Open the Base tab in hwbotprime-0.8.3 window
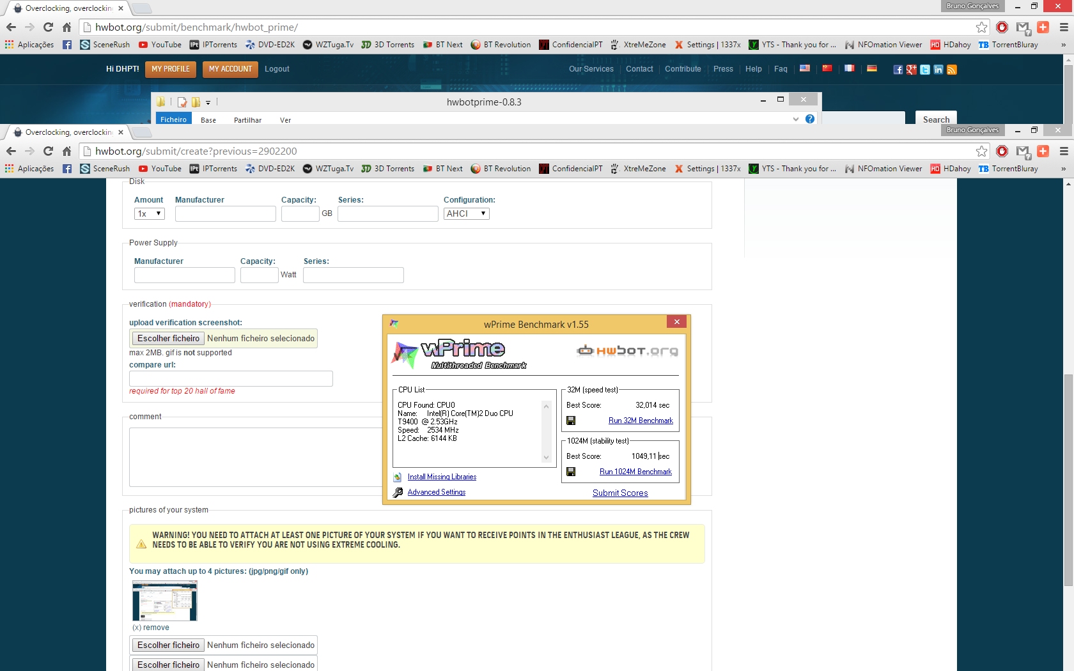 pos(208,120)
